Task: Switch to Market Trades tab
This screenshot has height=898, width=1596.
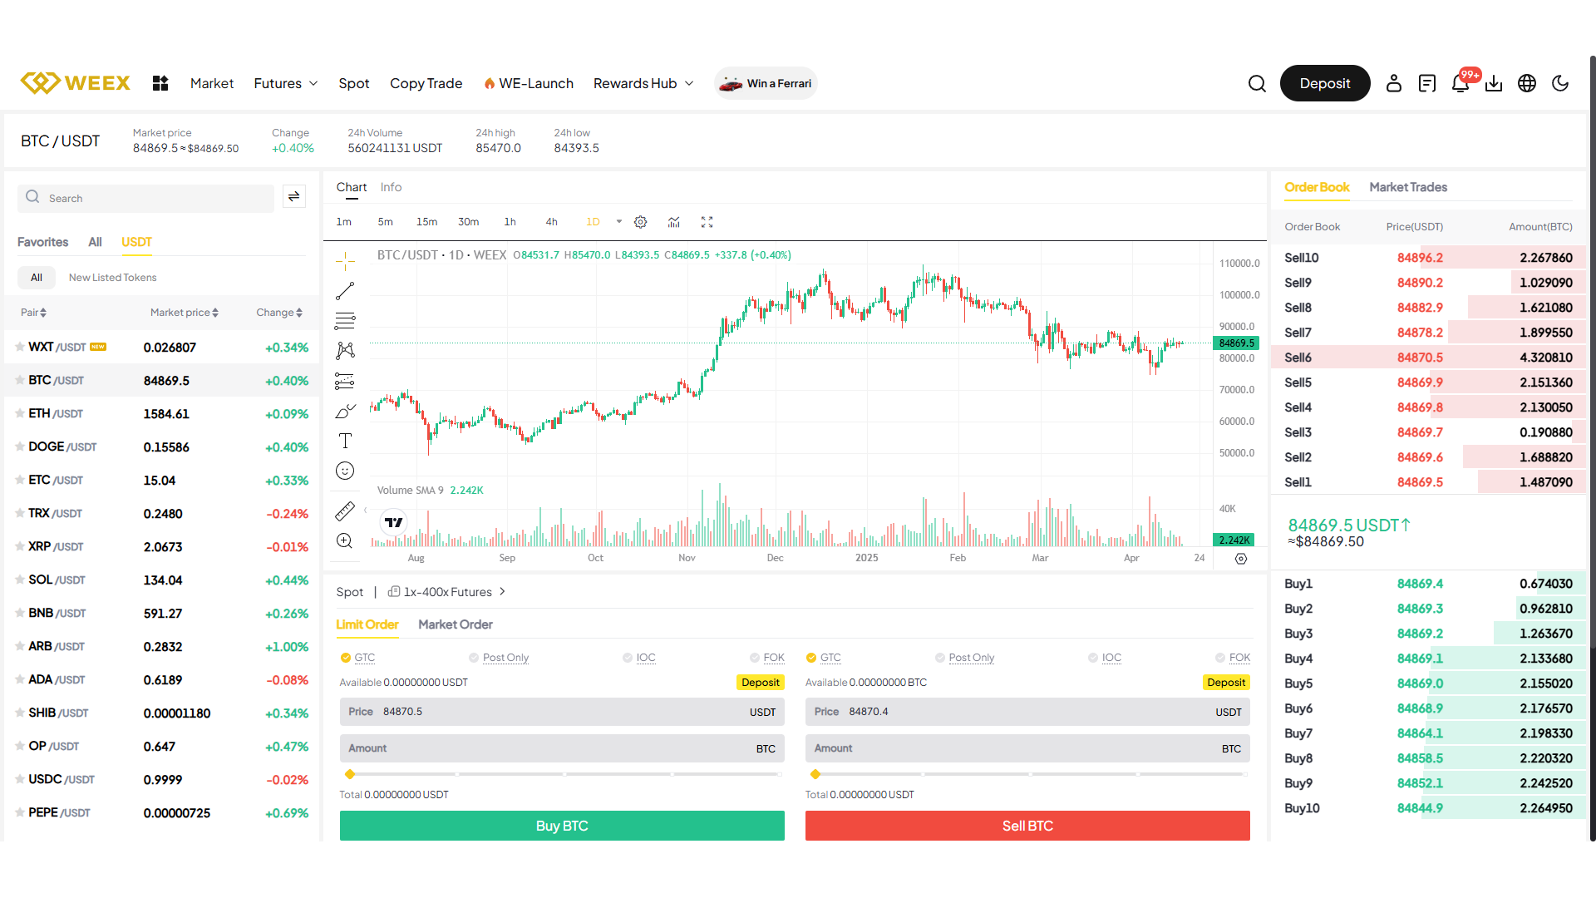Action: 1408,187
